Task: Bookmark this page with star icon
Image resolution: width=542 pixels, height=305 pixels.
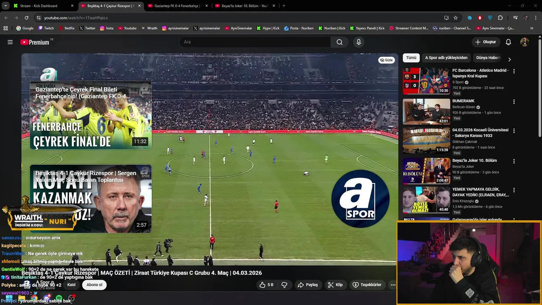Action: [456, 18]
